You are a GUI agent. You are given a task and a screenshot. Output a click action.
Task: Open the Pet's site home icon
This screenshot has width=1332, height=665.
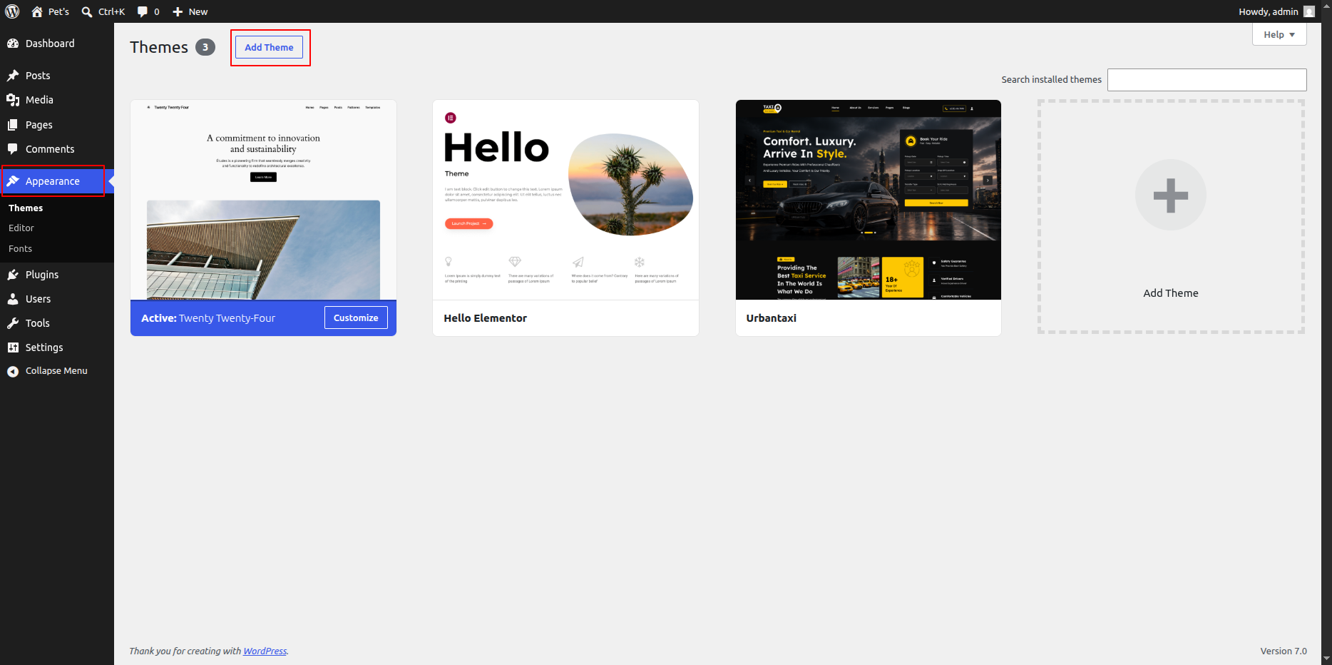pyautogui.click(x=37, y=11)
